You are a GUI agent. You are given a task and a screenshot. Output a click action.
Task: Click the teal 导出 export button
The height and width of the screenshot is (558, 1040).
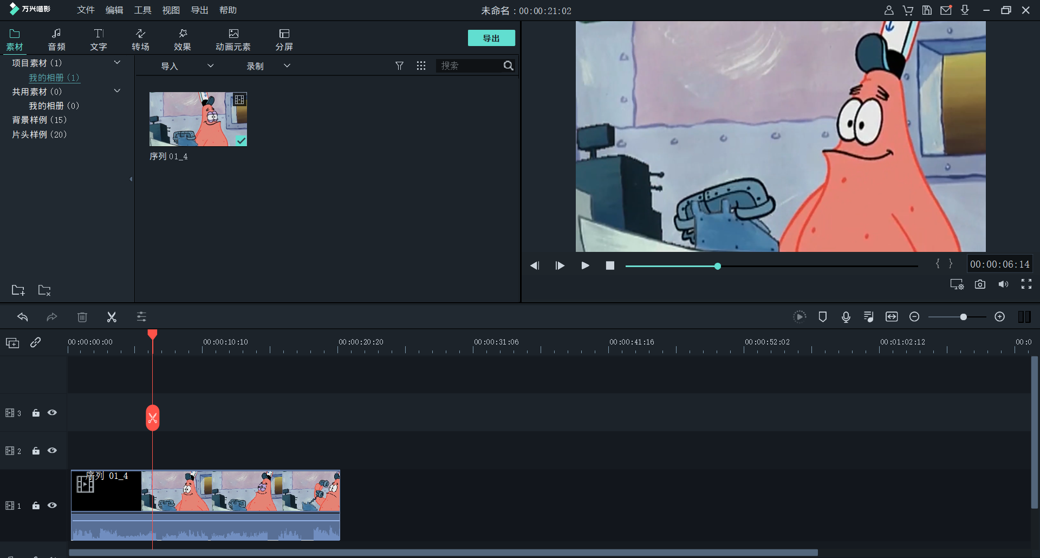[x=491, y=38]
